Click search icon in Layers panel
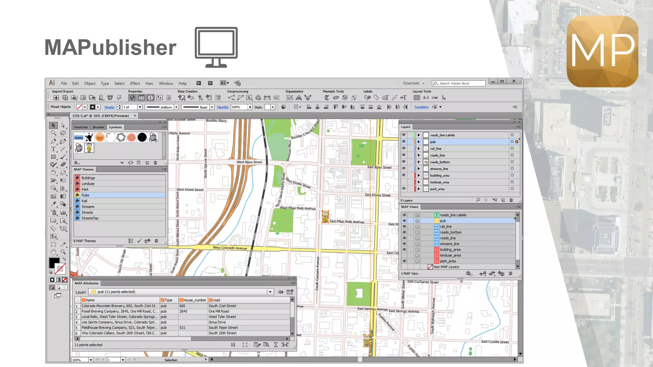 478,200
